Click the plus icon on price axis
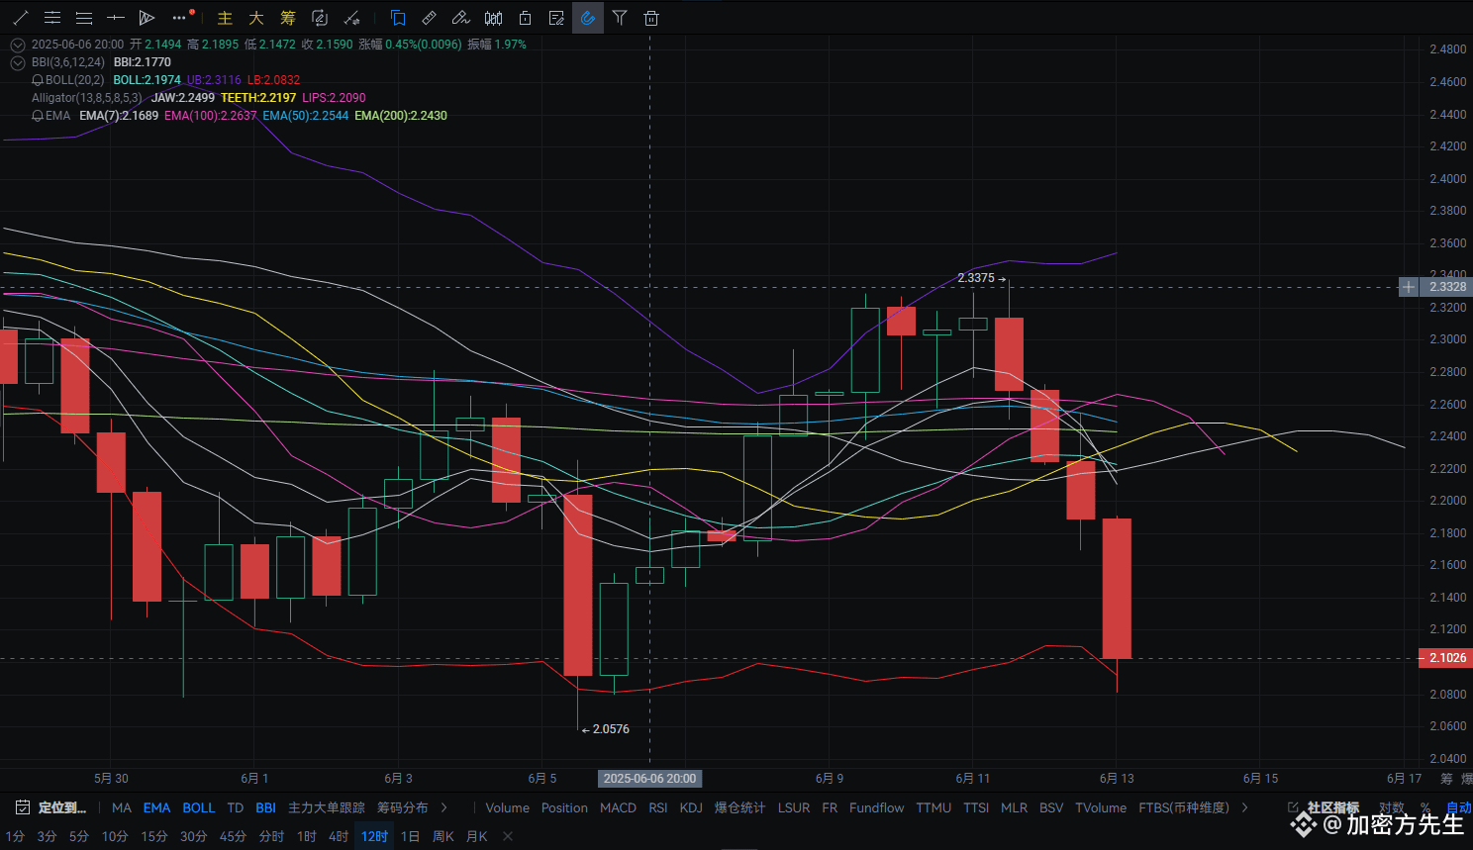 point(1409,287)
